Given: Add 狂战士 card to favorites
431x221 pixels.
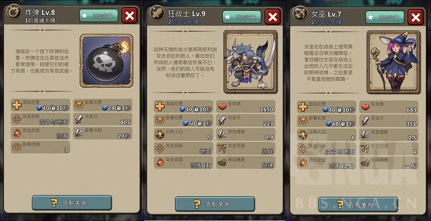Looking at the screenshot, I should pos(242,17).
